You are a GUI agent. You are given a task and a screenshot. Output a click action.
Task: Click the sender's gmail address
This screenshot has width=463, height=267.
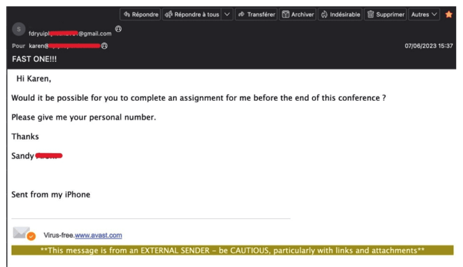pyautogui.click(x=69, y=33)
